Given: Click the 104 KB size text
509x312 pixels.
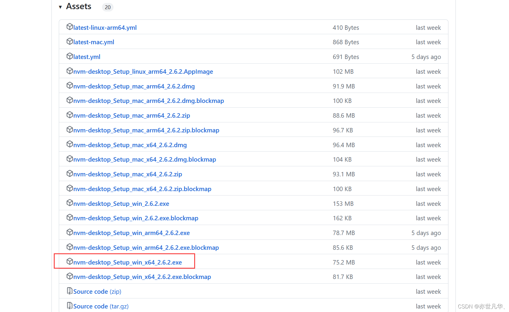Looking at the screenshot, I should [x=342, y=160].
